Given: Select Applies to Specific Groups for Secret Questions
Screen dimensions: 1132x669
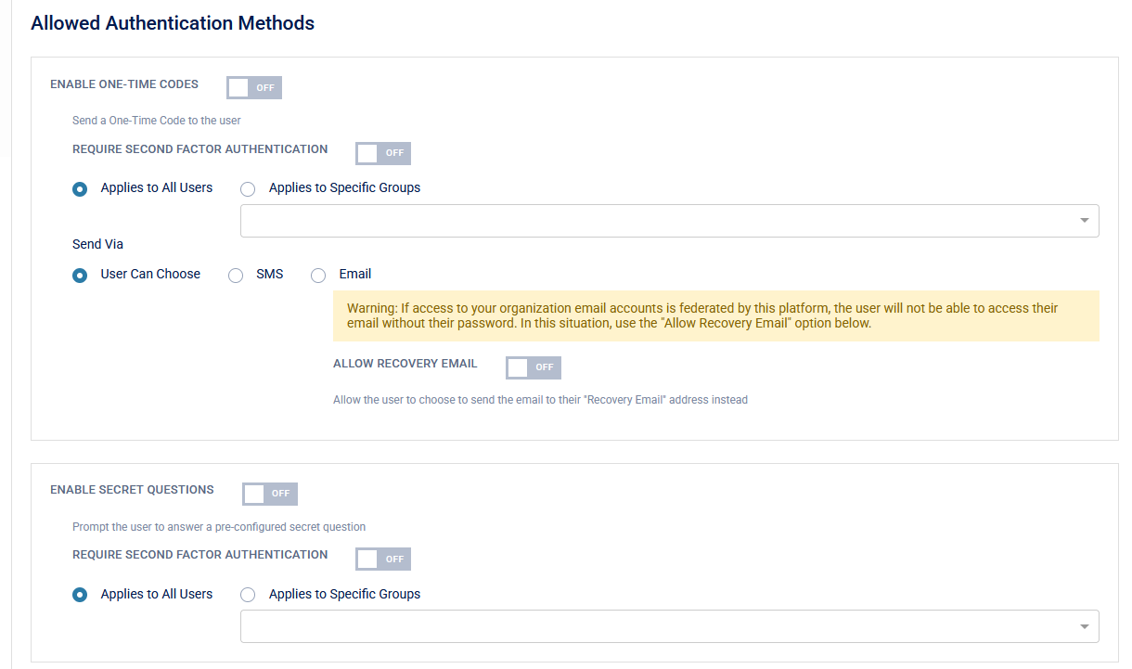Looking at the screenshot, I should 248,595.
